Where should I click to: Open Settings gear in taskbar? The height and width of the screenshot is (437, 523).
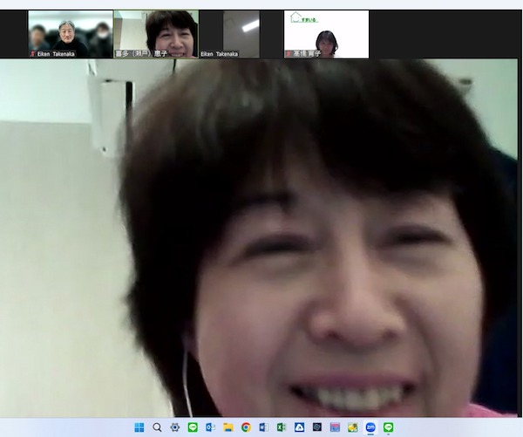(x=175, y=427)
